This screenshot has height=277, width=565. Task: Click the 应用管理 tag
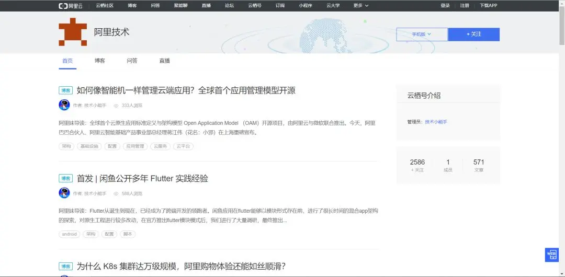point(135,146)
